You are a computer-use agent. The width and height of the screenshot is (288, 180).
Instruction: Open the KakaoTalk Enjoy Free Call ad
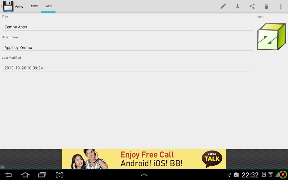(144, 159)
